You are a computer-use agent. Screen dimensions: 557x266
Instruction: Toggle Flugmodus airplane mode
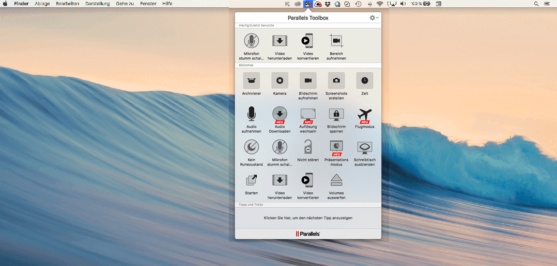click(x=365, y=114)
